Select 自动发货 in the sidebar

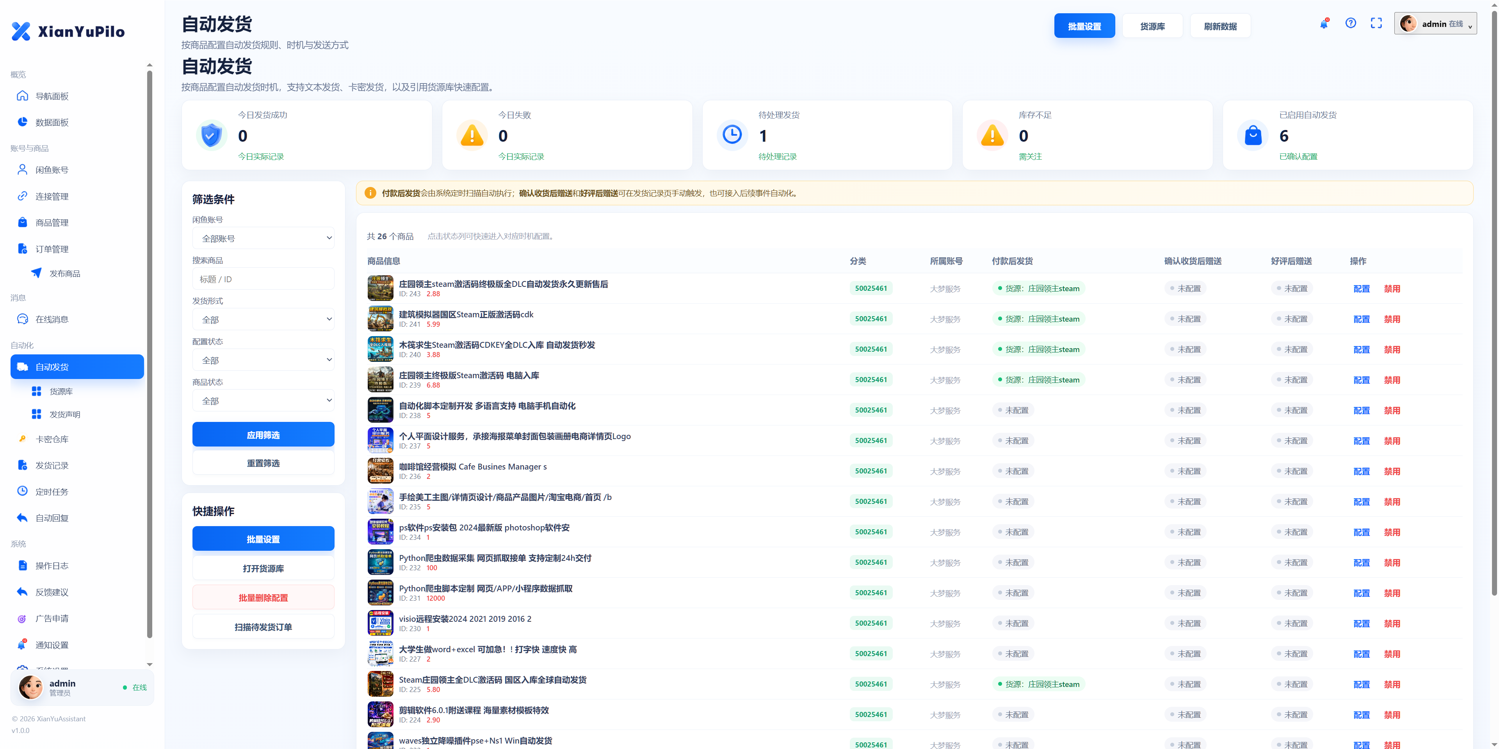click(77, 366)
